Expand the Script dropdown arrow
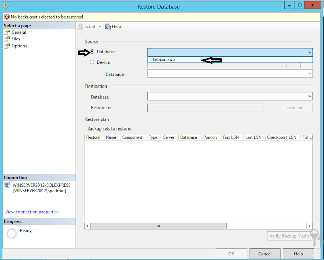 (100, 27)
